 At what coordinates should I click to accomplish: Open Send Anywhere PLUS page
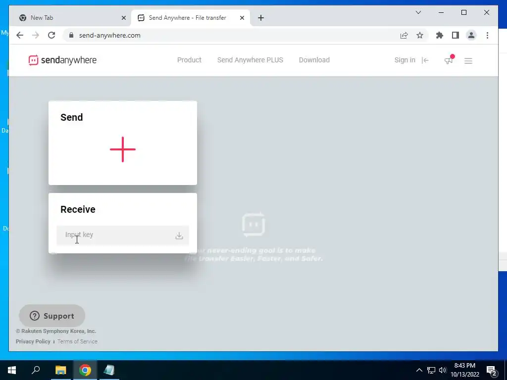coord(250,60)
